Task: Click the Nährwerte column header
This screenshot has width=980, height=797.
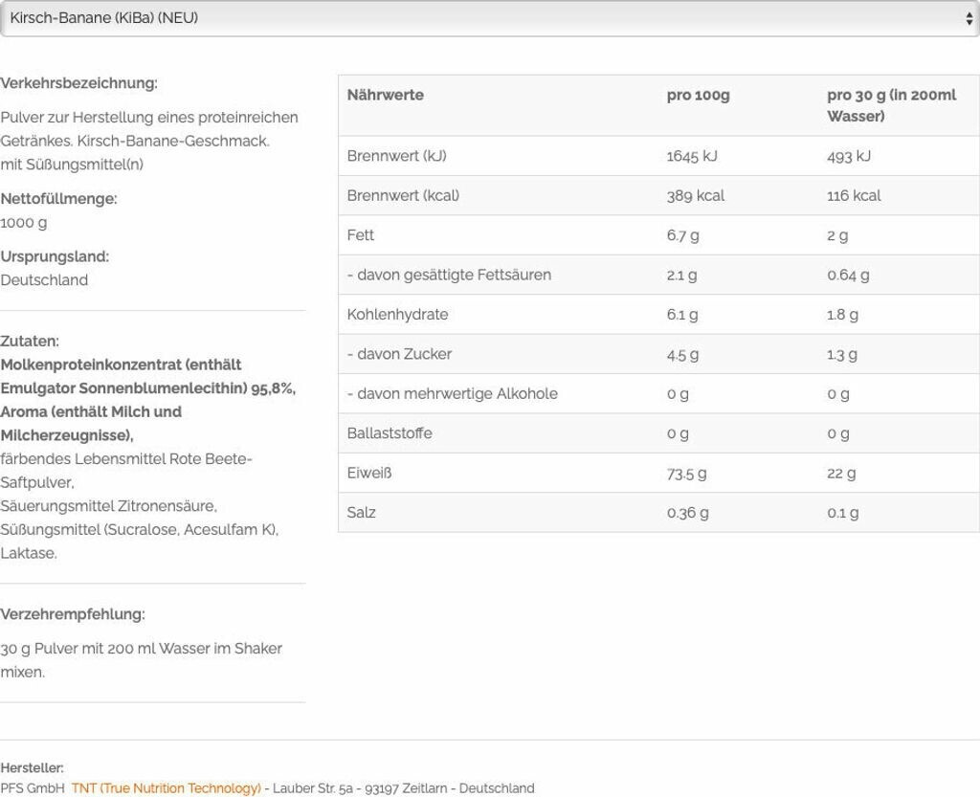Action: click(x=386, y=95)
